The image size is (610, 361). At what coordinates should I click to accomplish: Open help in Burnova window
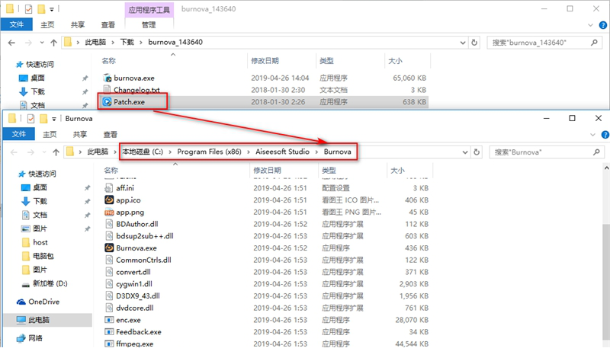coord(605,135)
